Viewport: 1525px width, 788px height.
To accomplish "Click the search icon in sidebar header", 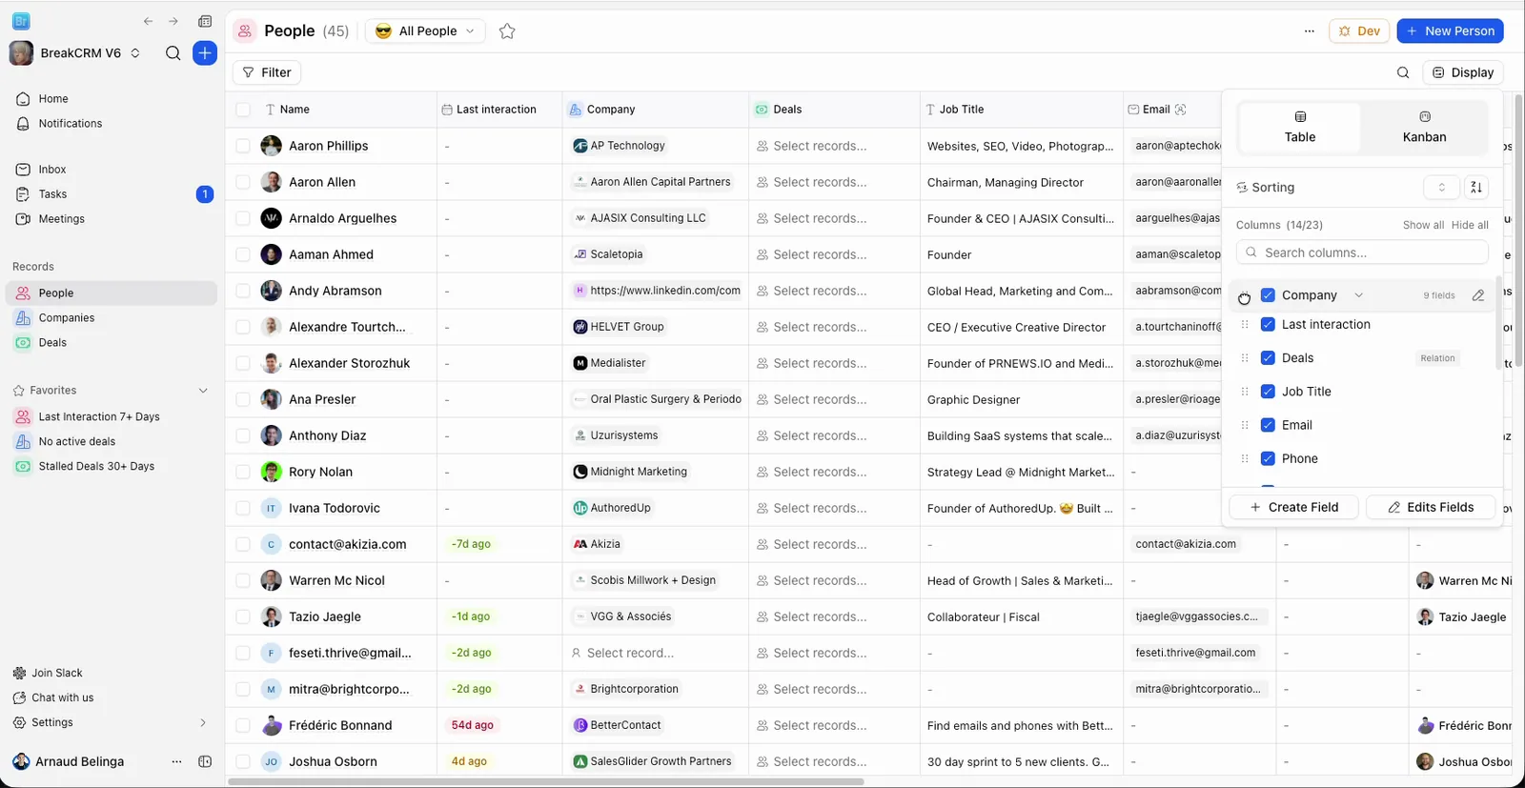I will coord(173,53).
